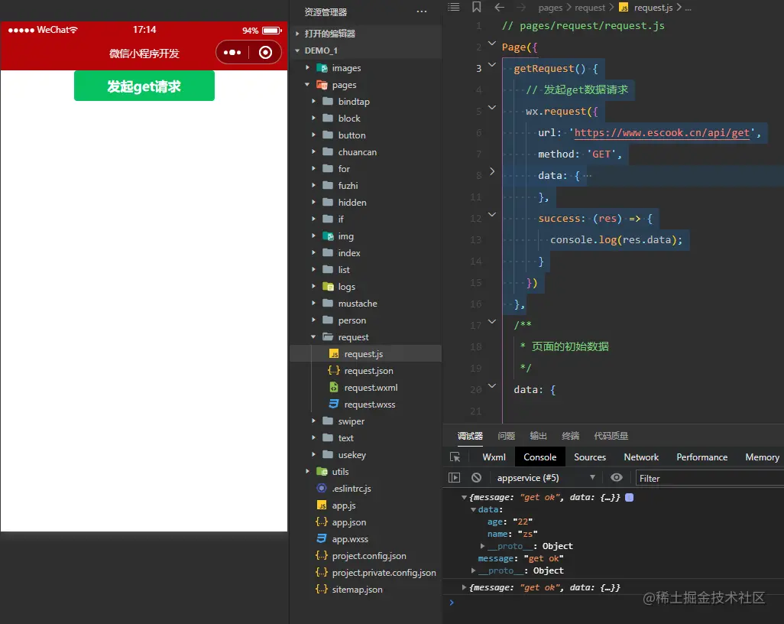Clear the console with the ban icon

click(477, 478)
